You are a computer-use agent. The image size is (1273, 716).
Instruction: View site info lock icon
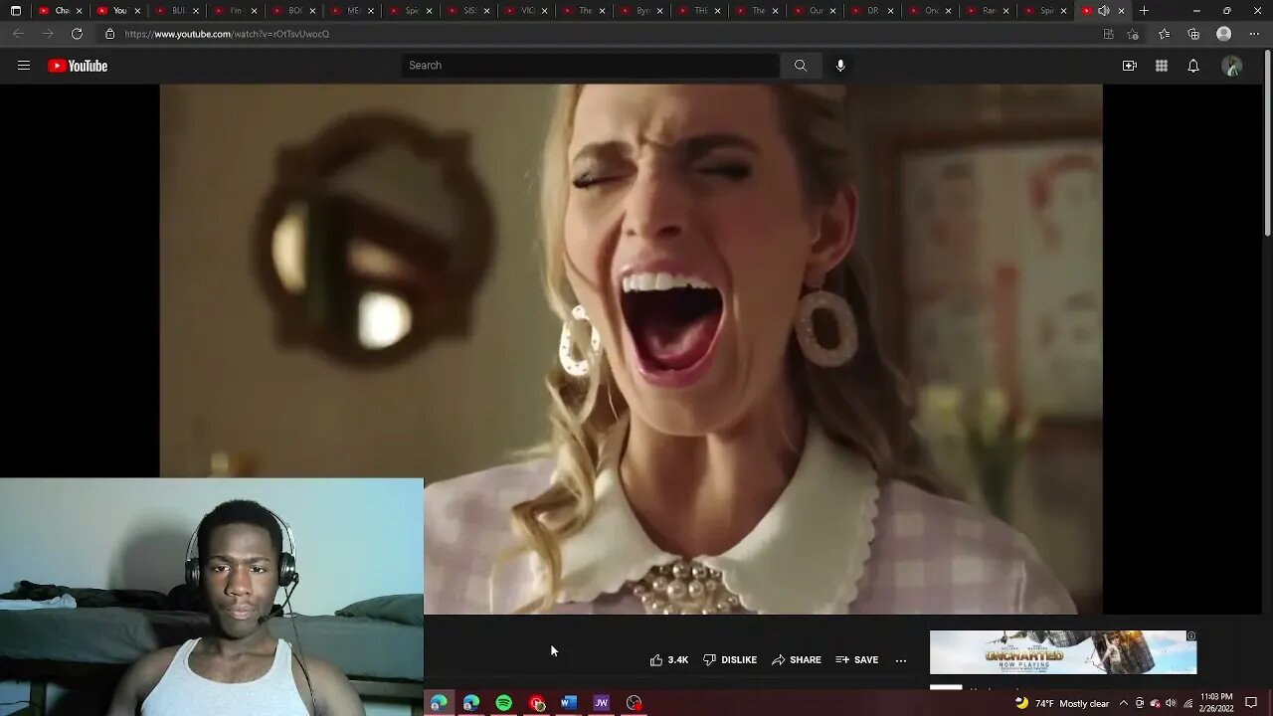pyautogui.click(x=110, y=34)
